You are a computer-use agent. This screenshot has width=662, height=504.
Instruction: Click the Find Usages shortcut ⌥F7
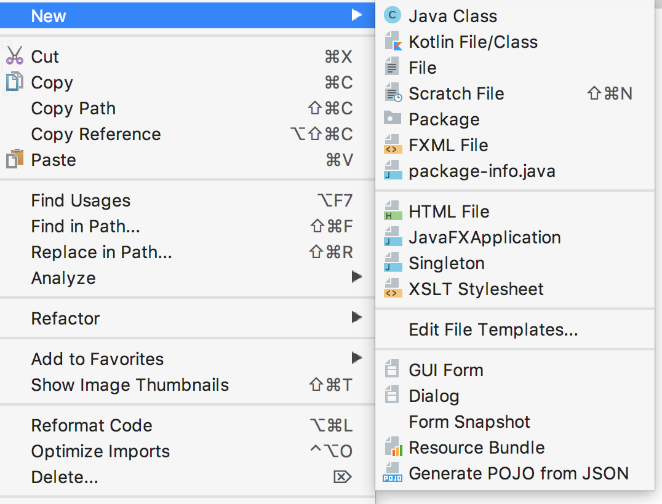pyautogui.click(x=335, y=200)
